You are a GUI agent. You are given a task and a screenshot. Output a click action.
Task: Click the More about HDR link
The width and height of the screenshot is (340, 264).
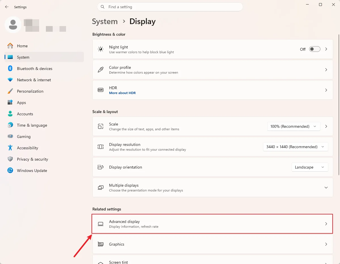coord(122,93)
